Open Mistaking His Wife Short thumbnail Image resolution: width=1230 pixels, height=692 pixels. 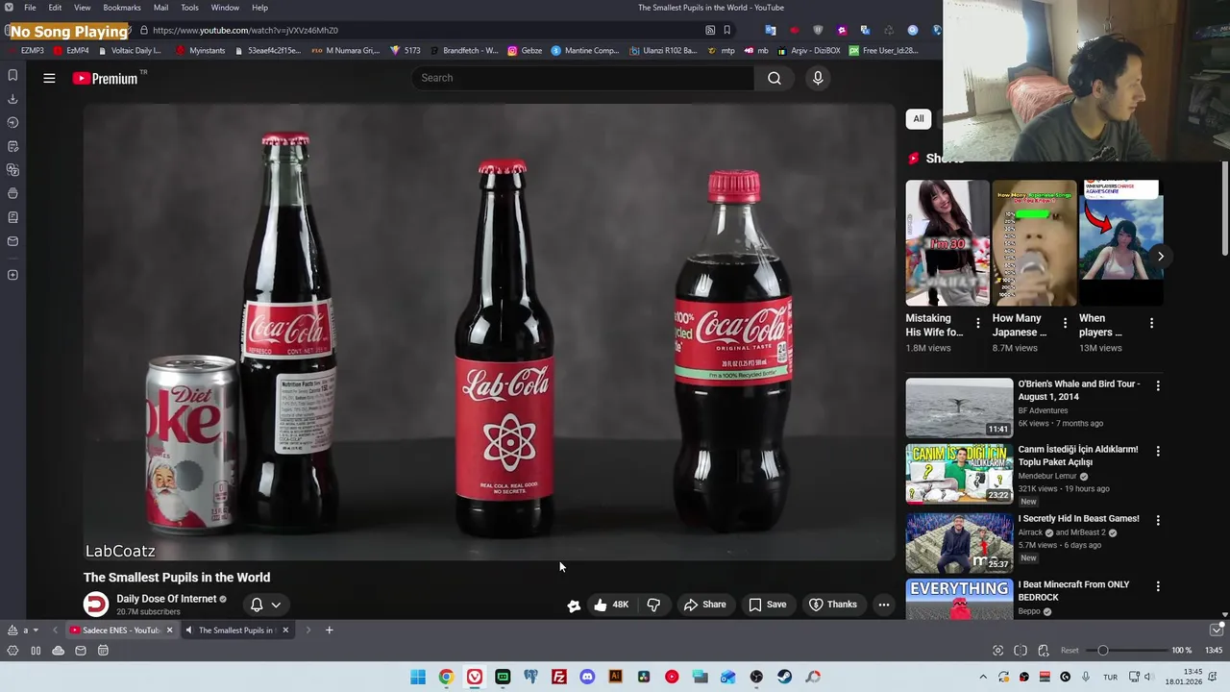[947, 243]
